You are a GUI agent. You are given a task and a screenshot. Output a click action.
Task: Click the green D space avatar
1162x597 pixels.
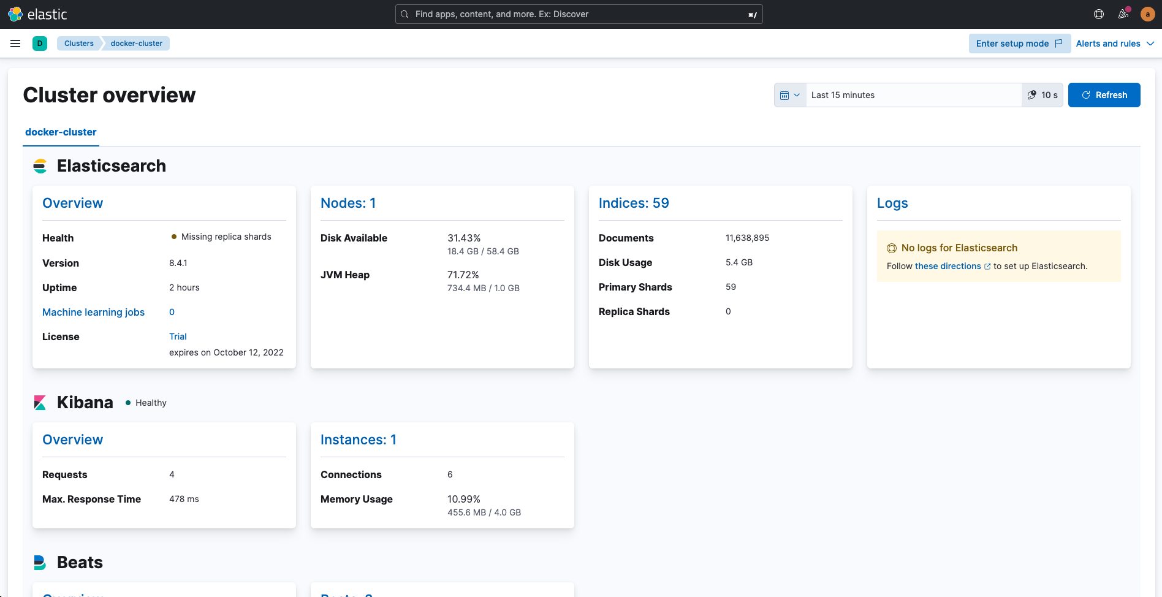coord(40,44)
